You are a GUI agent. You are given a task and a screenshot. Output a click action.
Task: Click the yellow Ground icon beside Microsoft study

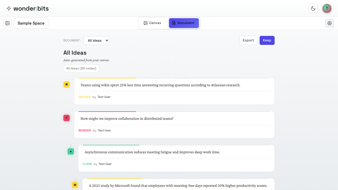75,185
